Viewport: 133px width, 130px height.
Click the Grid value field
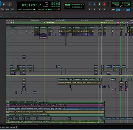click(77, 5)
